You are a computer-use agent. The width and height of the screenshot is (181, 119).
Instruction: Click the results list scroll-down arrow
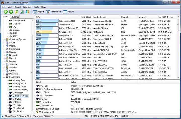[178, 78]
